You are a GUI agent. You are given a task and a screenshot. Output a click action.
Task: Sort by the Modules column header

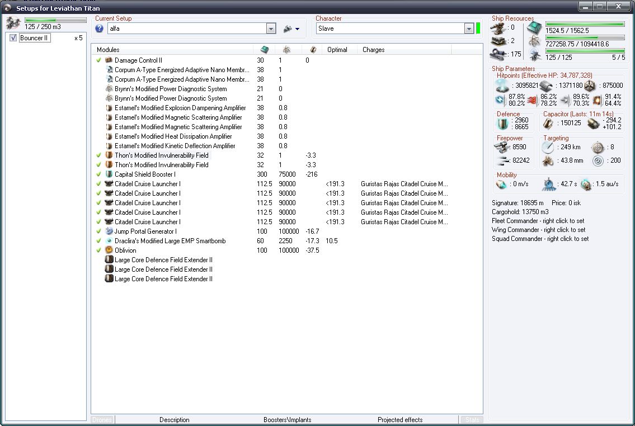(x=172, y=49)
